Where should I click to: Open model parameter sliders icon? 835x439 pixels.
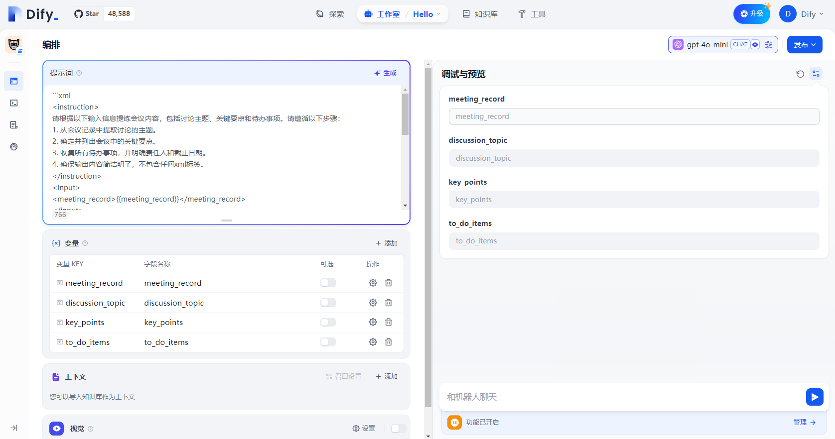769,44
